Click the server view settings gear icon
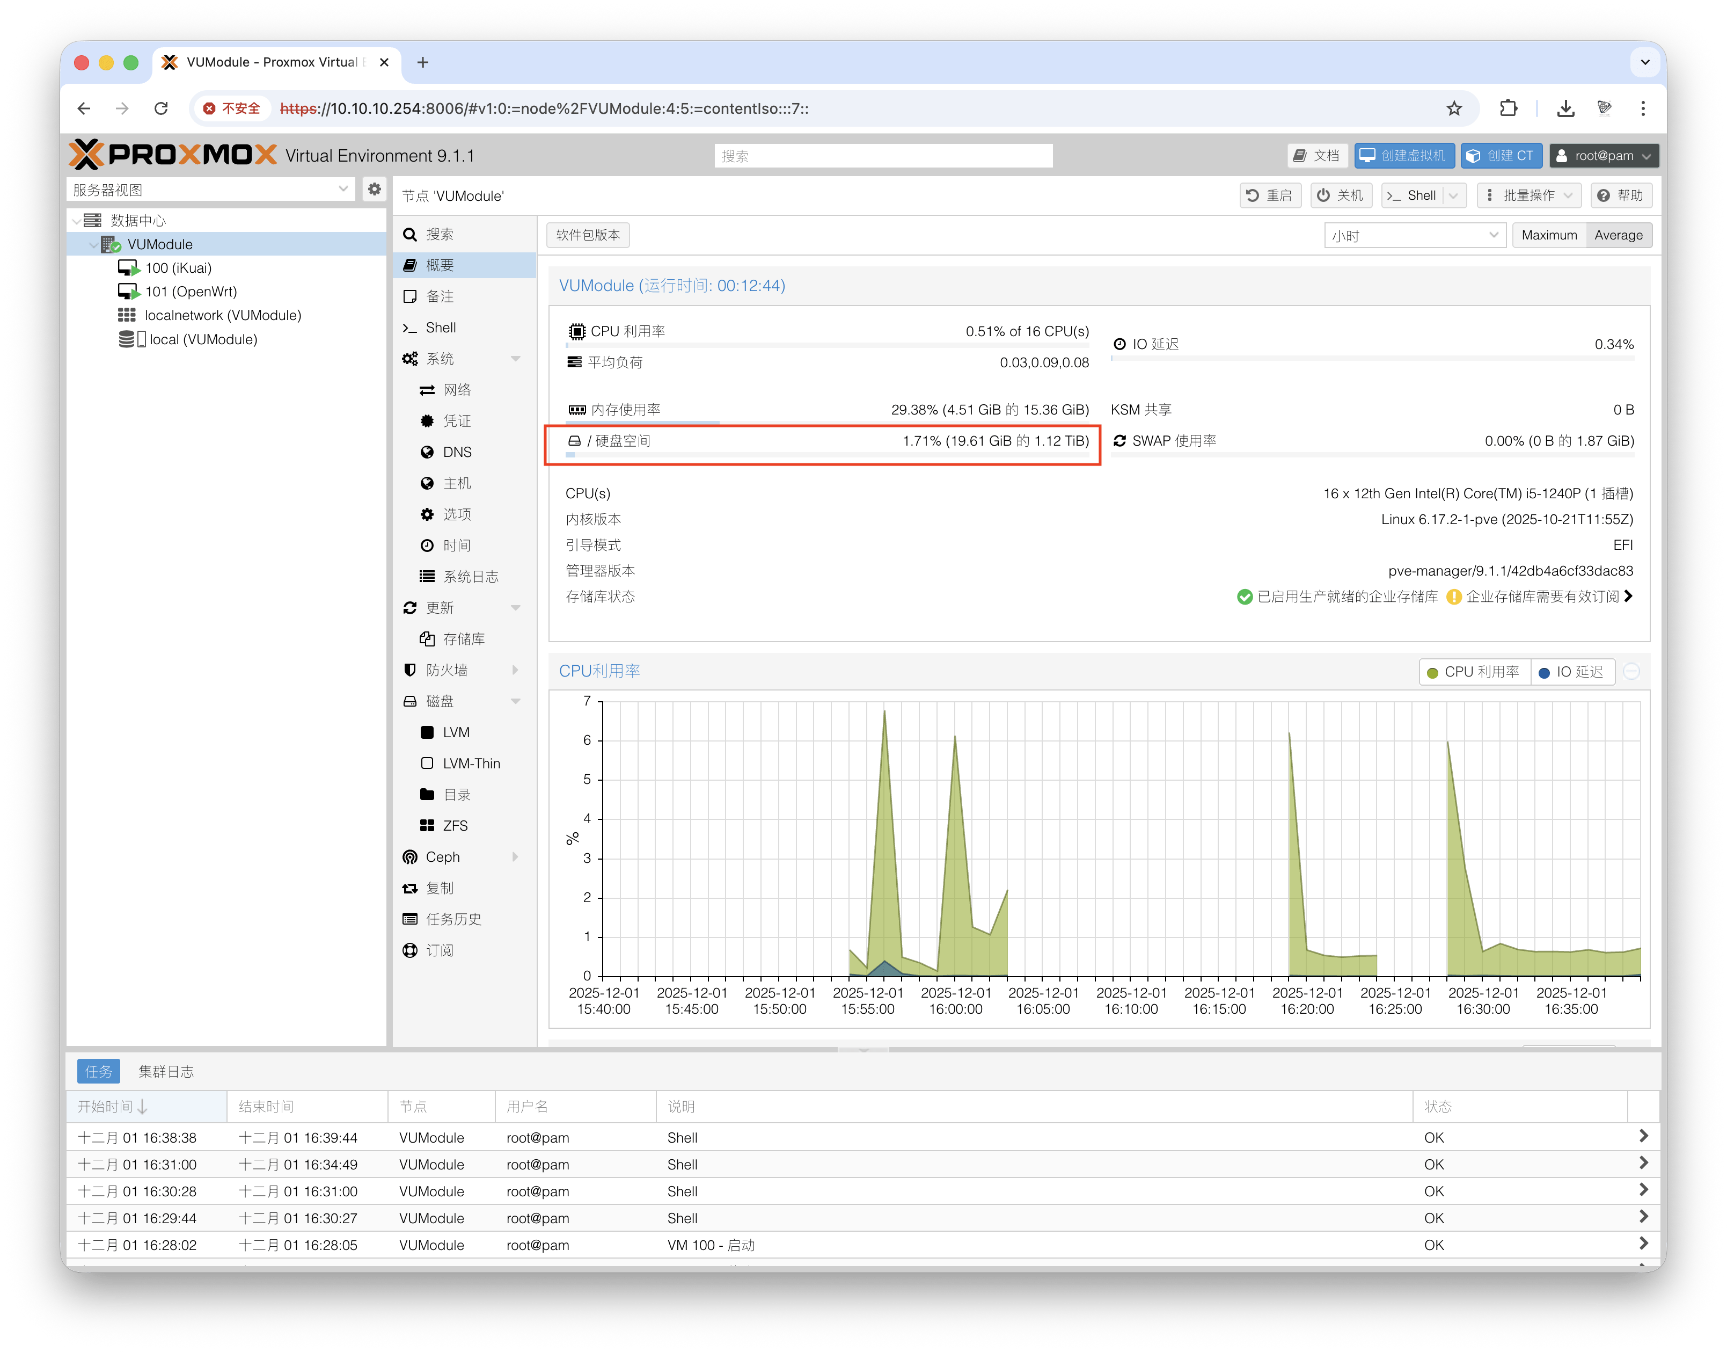 coord(374,189)
